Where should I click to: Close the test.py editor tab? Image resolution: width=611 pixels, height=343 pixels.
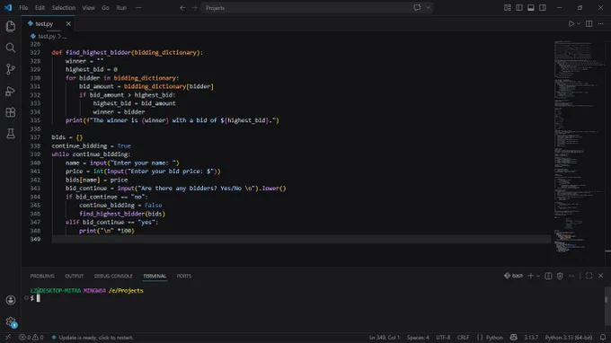[68, 23]
